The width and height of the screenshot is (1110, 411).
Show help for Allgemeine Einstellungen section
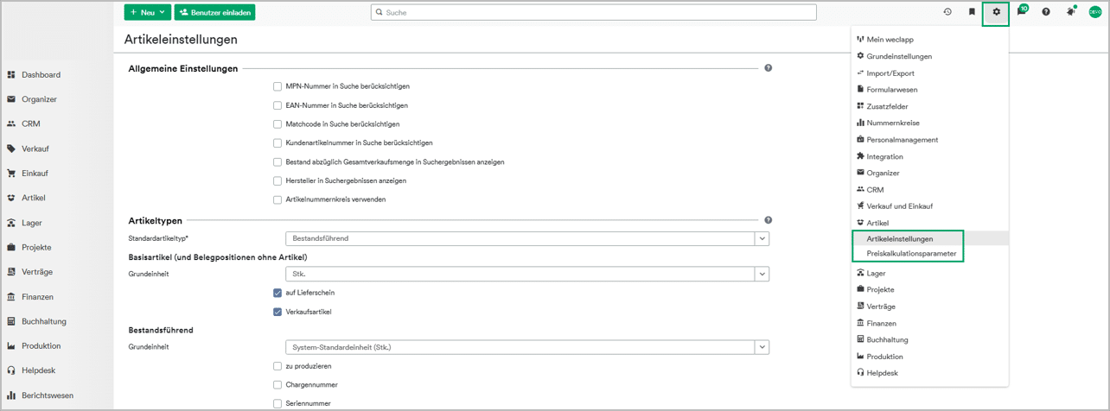pyautogui.click(x=768, y=68)
